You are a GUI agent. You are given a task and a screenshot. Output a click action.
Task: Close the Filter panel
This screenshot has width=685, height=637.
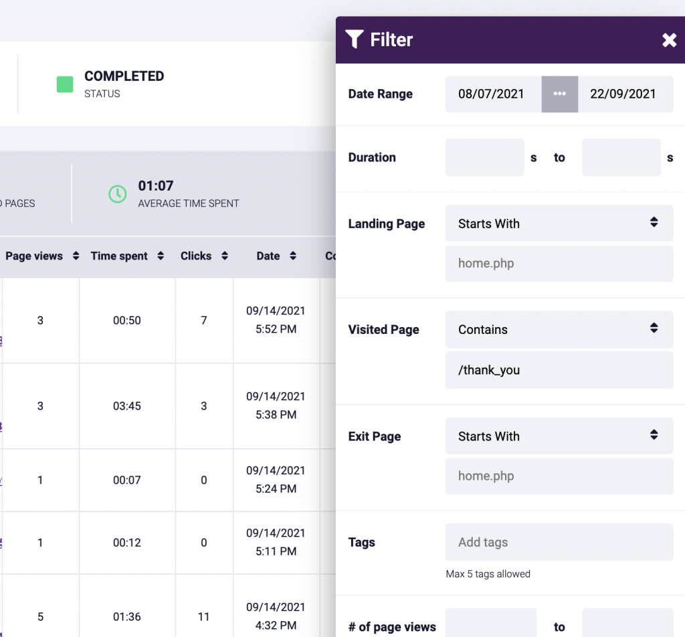[x=669, y=40]
